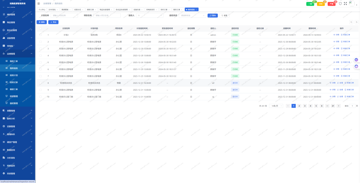The width and height of the screenshot is (360, 183).
Task: Enter fullscreen mode using the expand icon
Action: tap(345, 4)
